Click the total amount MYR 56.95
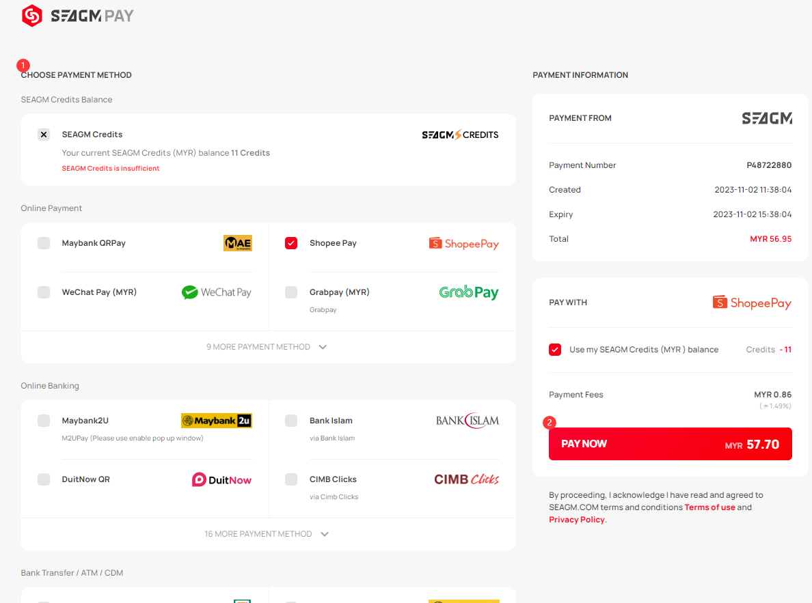The image size is (812, 603). [x=770, y=239]
